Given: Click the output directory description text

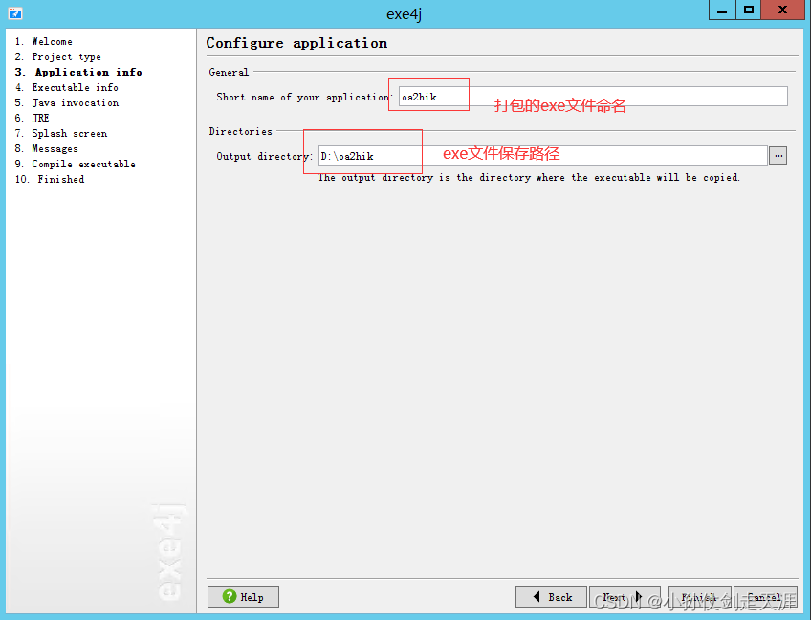Looking at the screenshot, I should click(529, 178).
